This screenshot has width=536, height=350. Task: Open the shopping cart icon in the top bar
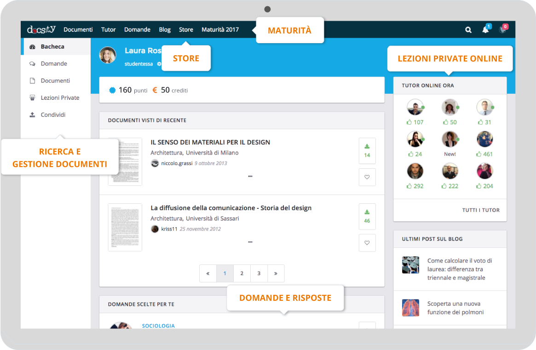tap(502, 30)
